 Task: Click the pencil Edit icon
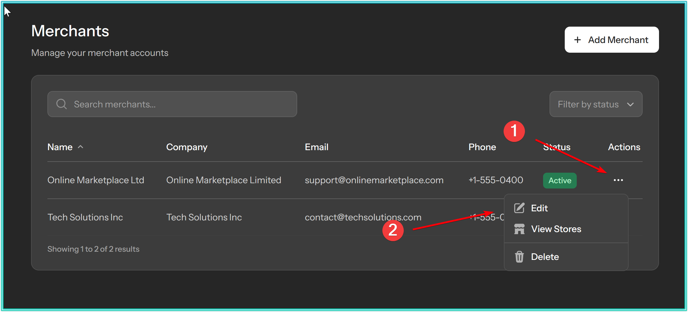(519, 208)
